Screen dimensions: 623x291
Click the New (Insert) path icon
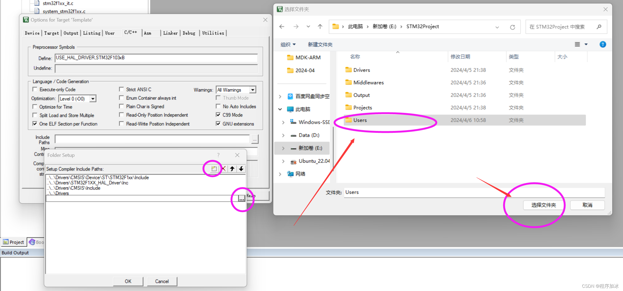tap(214, 169)
